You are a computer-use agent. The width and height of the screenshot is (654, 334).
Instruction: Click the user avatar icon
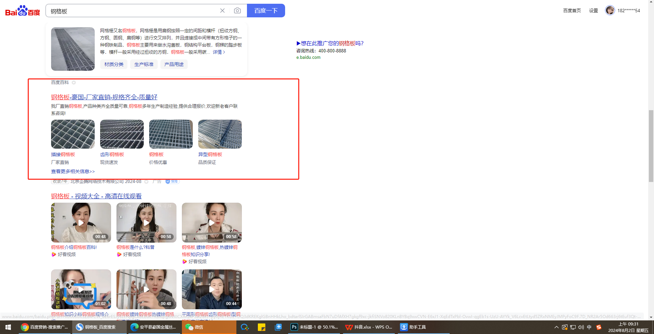610,10
